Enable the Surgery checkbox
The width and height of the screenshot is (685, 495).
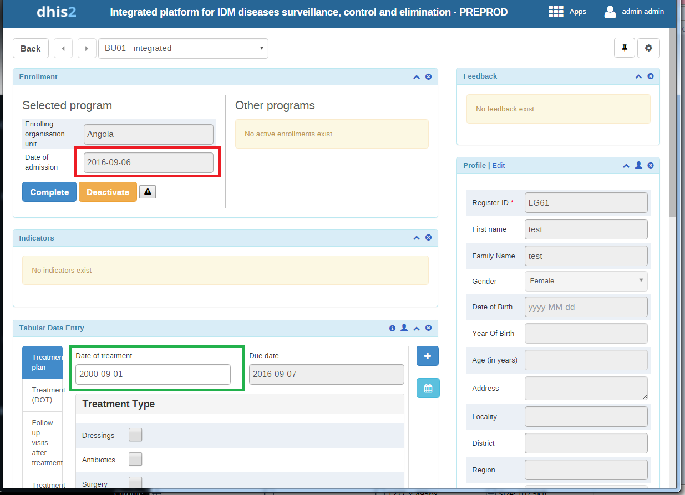pyautogui.click(x=135, y=483)
